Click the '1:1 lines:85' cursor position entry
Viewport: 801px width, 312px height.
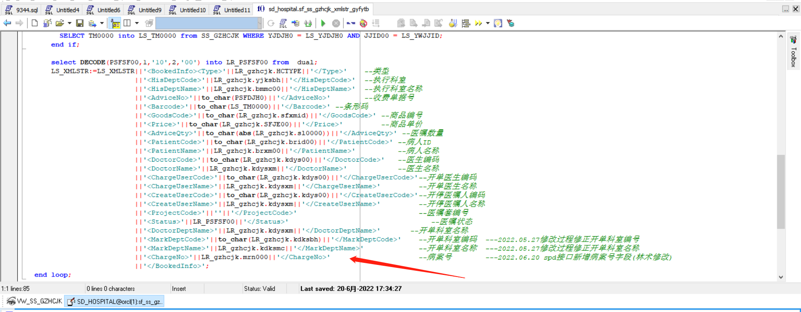(15, 289)
